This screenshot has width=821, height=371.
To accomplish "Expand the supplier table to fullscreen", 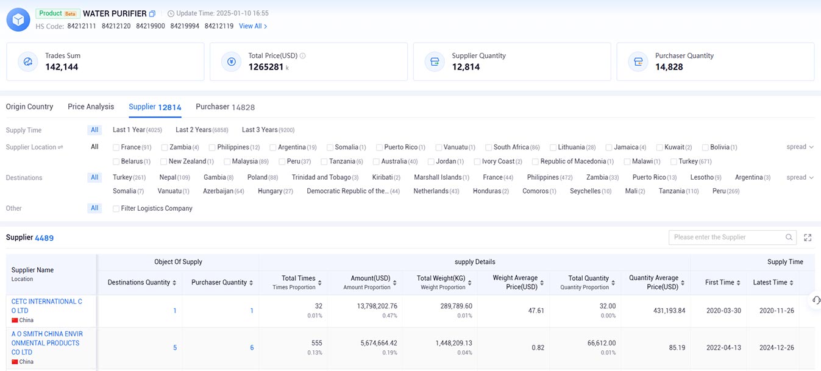I will click(x=808, y=238).
